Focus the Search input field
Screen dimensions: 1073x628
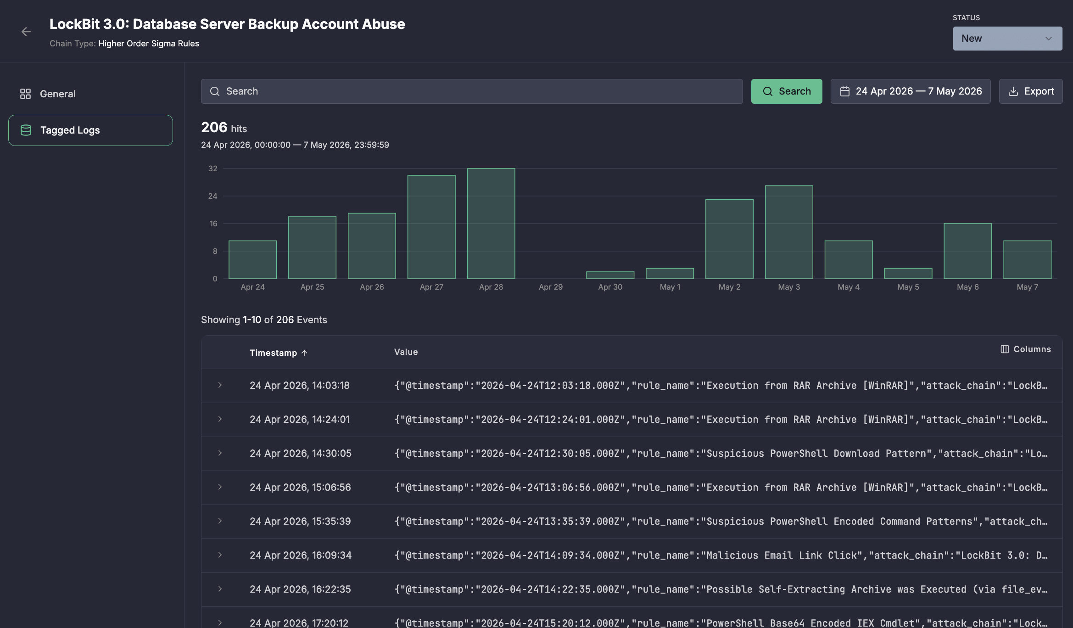click(x=472, y=91)
